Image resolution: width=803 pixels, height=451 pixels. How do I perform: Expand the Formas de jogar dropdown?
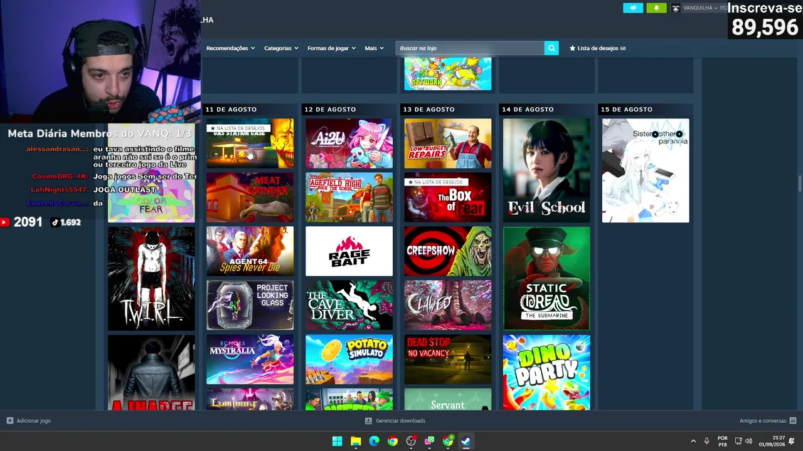[x=332, y=48]
